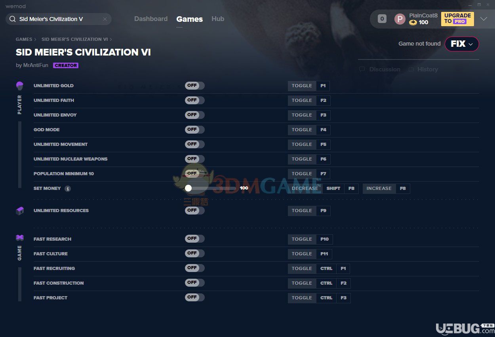The image size is (495, 337).
Task: Enable Fast Research toggle
Action: point(195,239)
